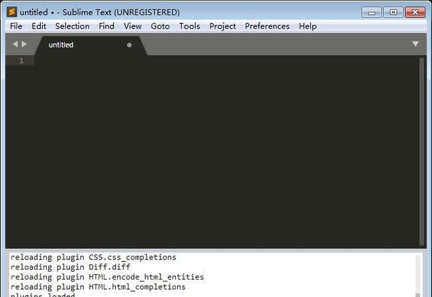The height and width of the screenshot is (297, 432).
Task: Open the tab list dropdown arrow
Action: (415, 43)
